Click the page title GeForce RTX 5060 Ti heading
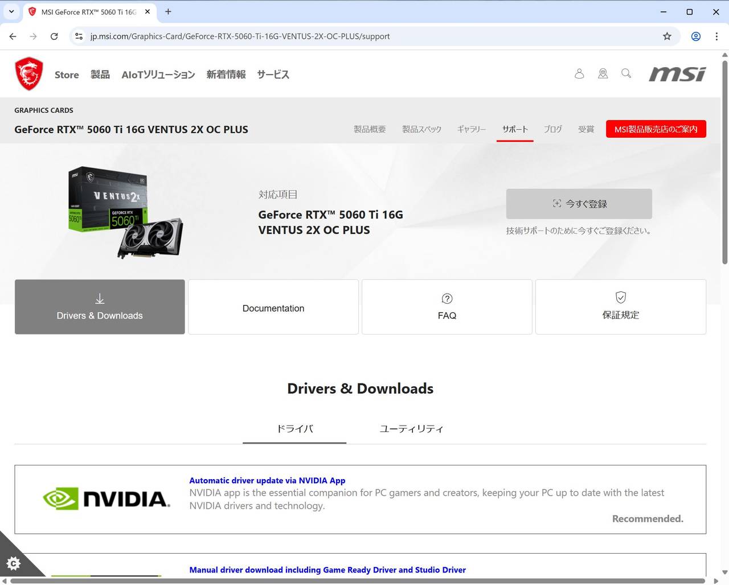 pos(131,130)
